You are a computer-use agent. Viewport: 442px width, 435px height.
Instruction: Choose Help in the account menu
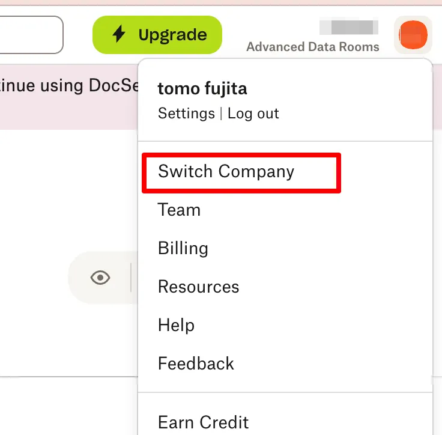(x=176, y=326)
